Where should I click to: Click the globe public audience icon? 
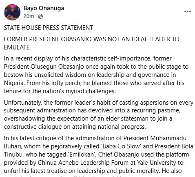tap(40, 16)
